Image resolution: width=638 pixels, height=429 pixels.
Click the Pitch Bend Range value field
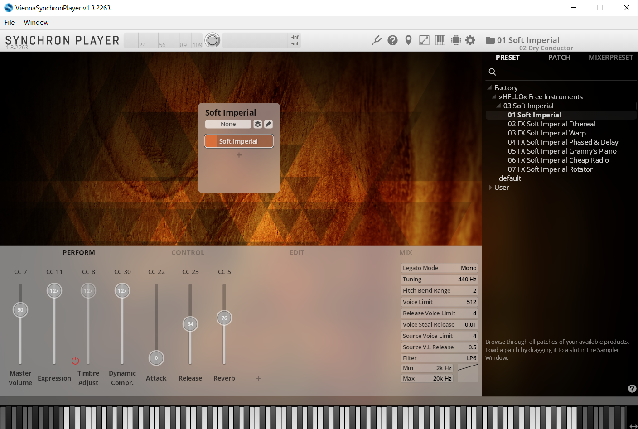coord(440,291)
